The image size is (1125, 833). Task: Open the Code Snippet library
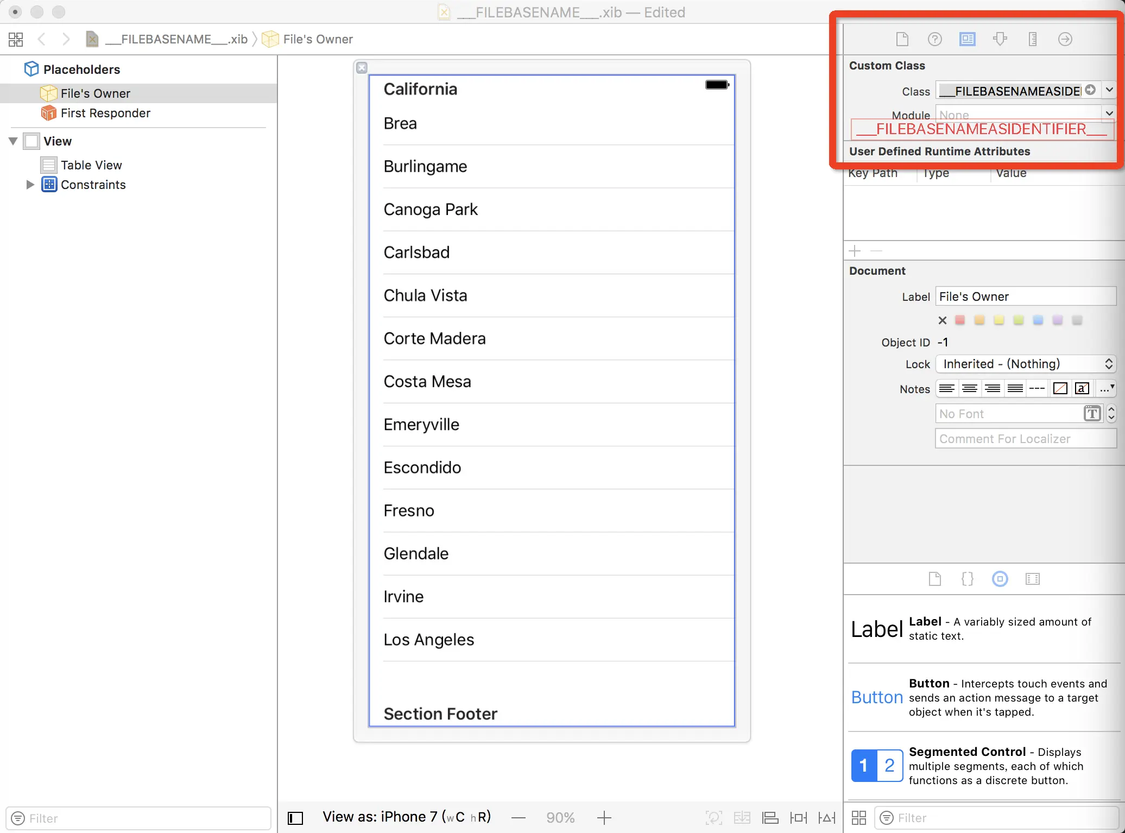[967, 579]
